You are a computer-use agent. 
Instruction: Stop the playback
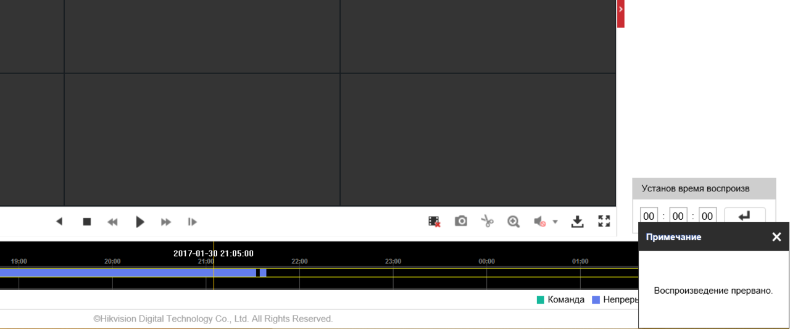(x=87, y=222)
